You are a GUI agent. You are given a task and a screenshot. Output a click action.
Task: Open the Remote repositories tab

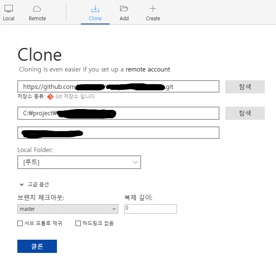point(37,13)
